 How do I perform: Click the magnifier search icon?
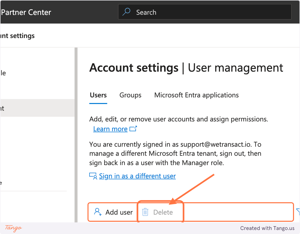click(x=126, y=12)
